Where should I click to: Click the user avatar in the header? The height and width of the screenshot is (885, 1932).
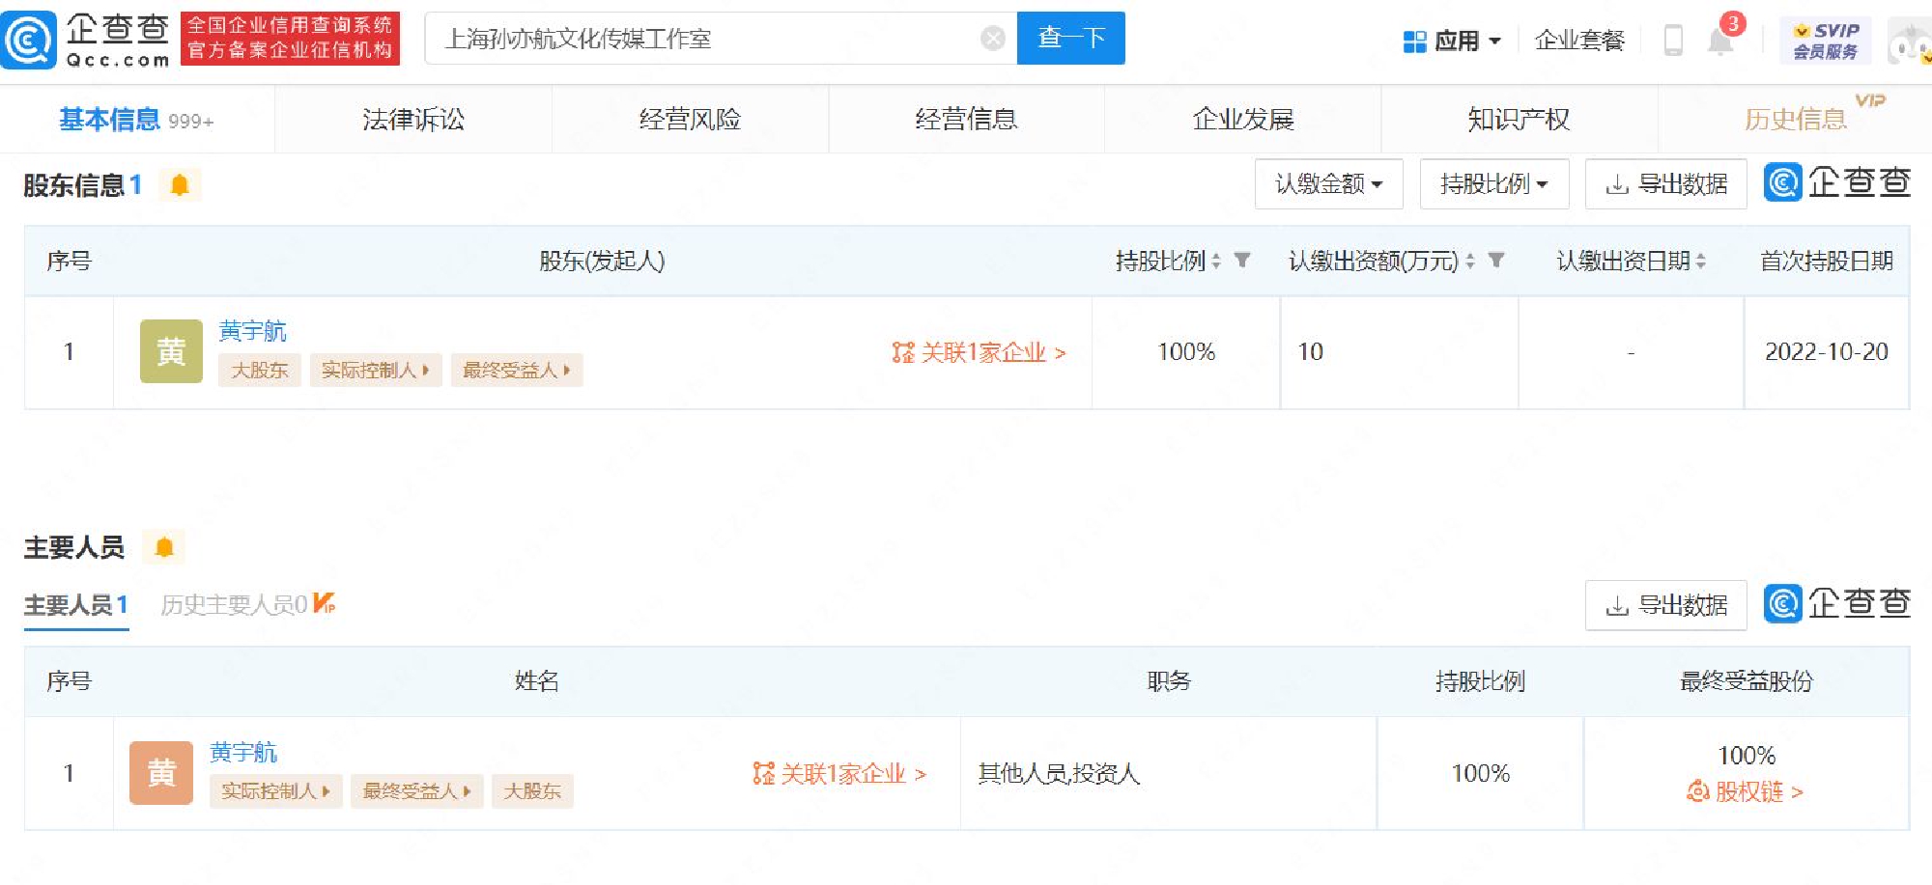[x=1909, y=41]
